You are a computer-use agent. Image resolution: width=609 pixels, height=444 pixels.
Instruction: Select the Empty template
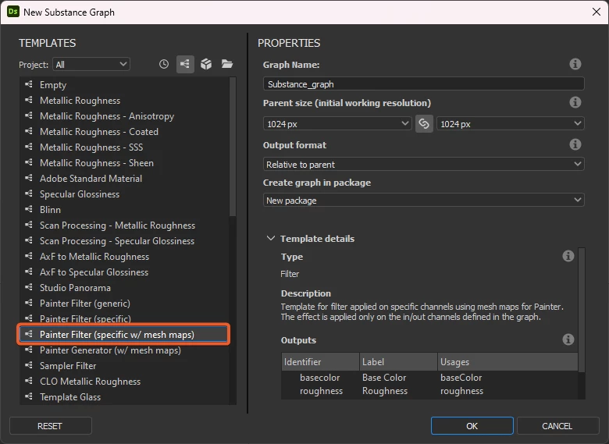tap(124, 85)
